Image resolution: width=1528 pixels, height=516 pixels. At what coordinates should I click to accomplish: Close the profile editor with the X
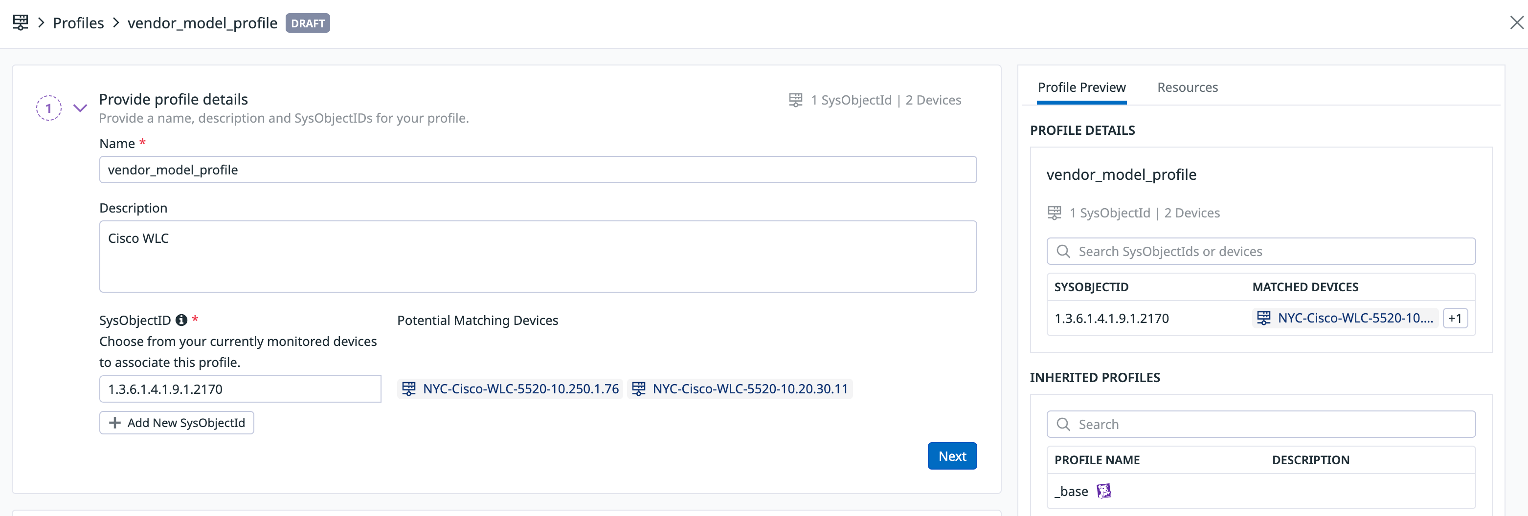(1516, 22)
